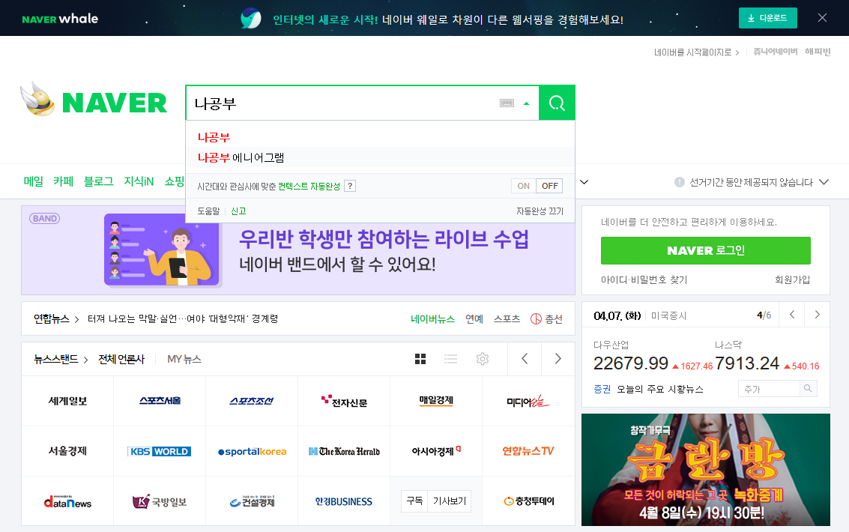Screen dimensions: 849x532
Task: Open KBS WORLD press logo
Action: point(160,451)
